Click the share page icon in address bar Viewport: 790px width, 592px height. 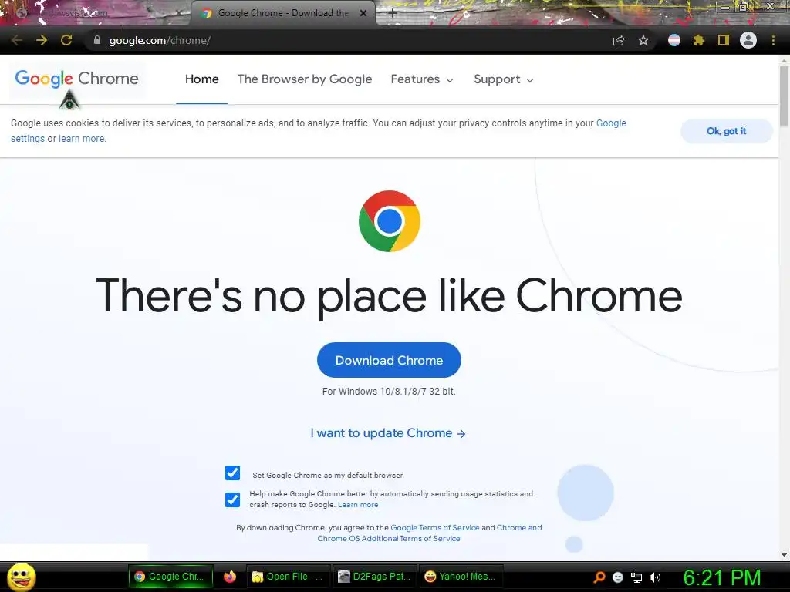(619, 41)
